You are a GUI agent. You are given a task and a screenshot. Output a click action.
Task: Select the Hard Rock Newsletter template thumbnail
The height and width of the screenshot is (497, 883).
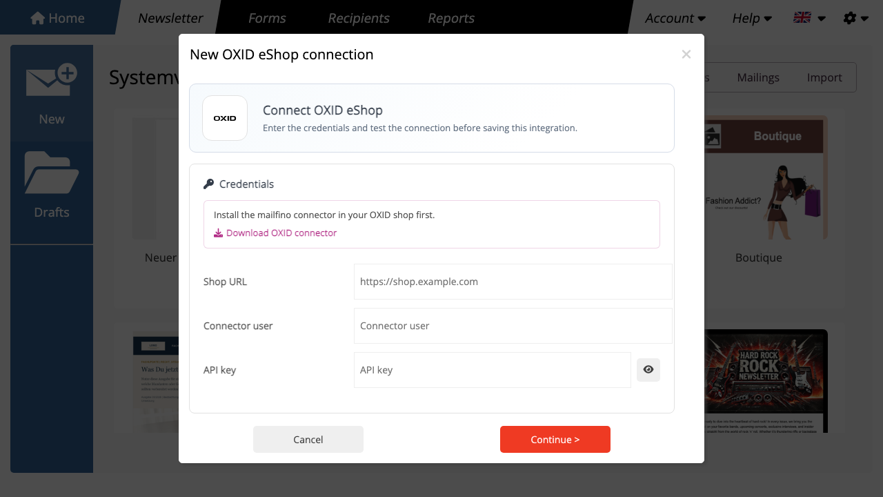pos(766,381)
